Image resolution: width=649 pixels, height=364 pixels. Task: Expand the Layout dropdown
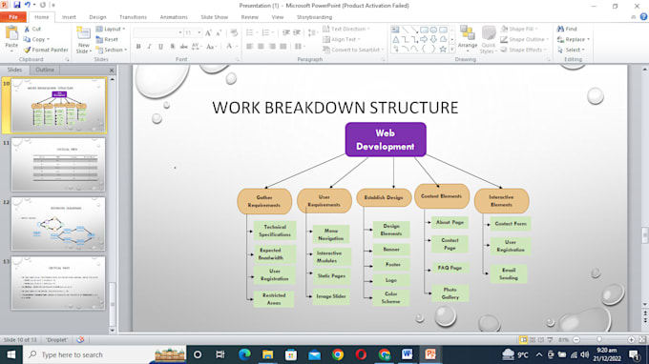pyautogui.click(x=111, y=29)
